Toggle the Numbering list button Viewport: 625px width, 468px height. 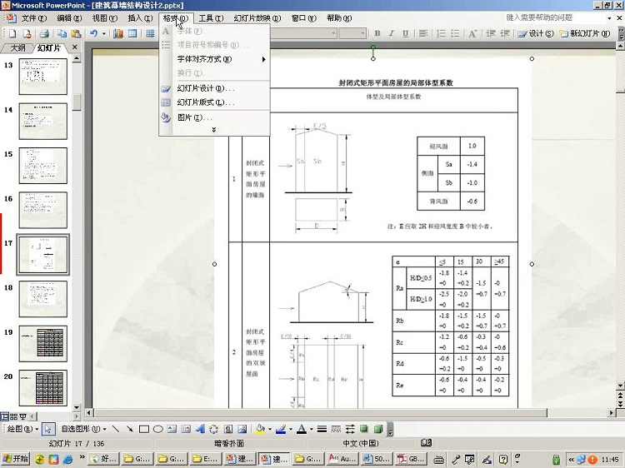(x=441, y=33)
